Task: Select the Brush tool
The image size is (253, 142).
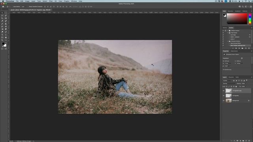Action: [x=2, y=24]
